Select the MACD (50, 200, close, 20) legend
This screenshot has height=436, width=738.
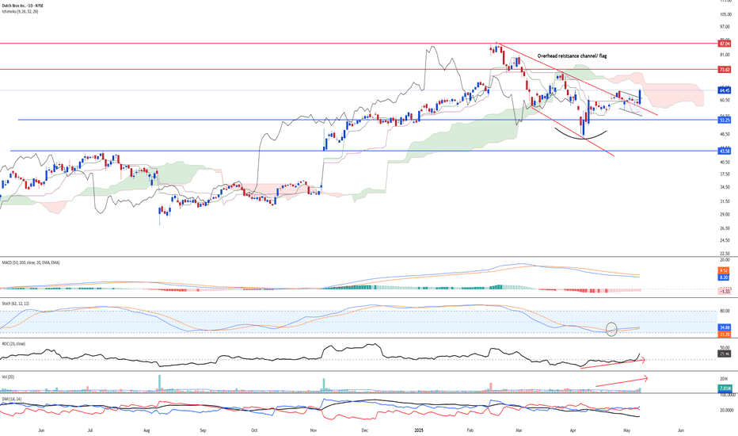click(x=31, y=262)
